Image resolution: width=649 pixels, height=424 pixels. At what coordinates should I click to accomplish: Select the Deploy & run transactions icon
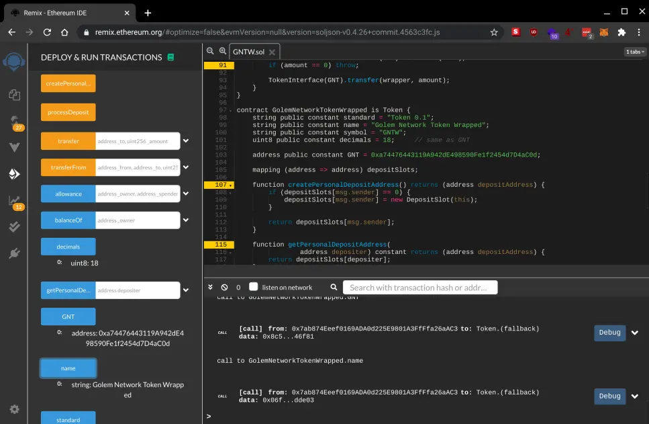(x=14, y=173)
